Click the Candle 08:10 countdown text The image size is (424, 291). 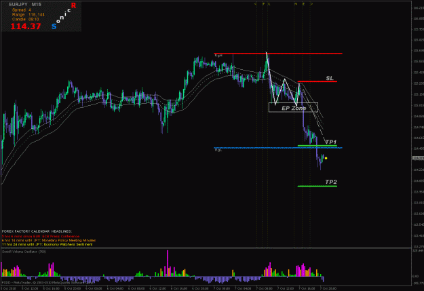click(x=25, y=20)
